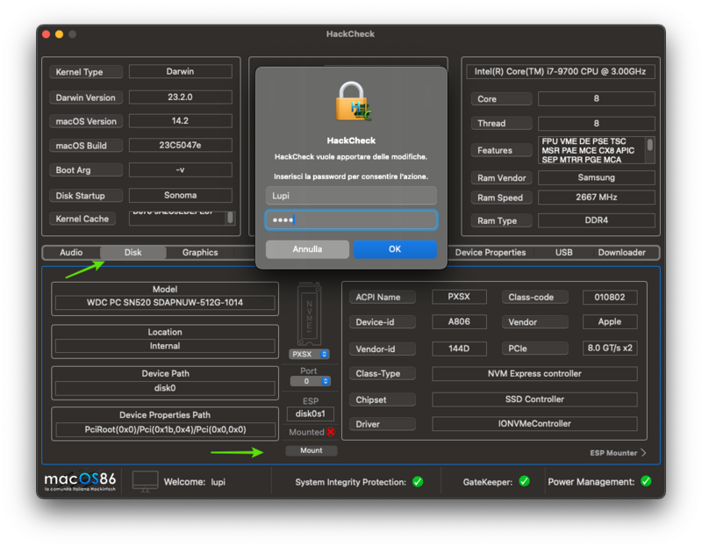Image resolution: width=702 pixels, height=547 pixels.
Task: Click the password input field
Action: [x=351, y=220]
